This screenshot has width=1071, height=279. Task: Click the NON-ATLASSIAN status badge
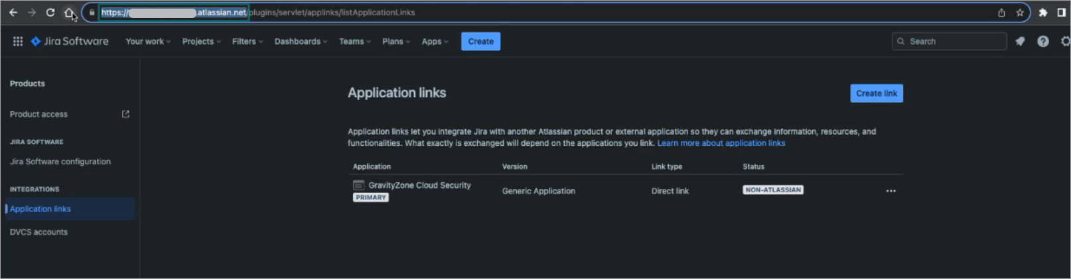[773, 190]
